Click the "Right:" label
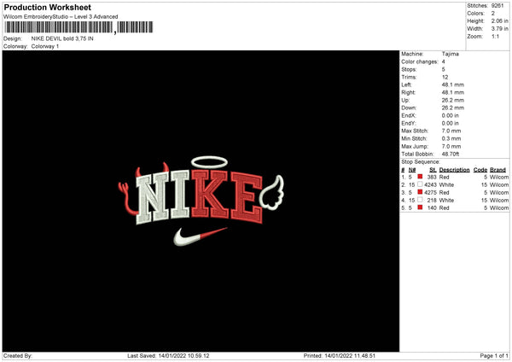Screen dimensions: 512x362 409,92
